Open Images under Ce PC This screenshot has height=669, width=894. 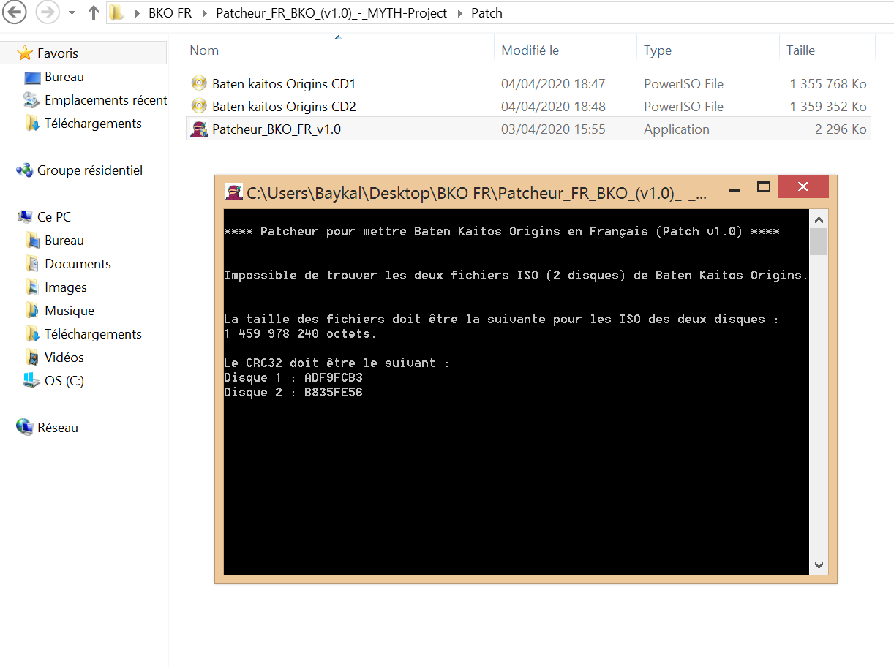coord(66,287)
